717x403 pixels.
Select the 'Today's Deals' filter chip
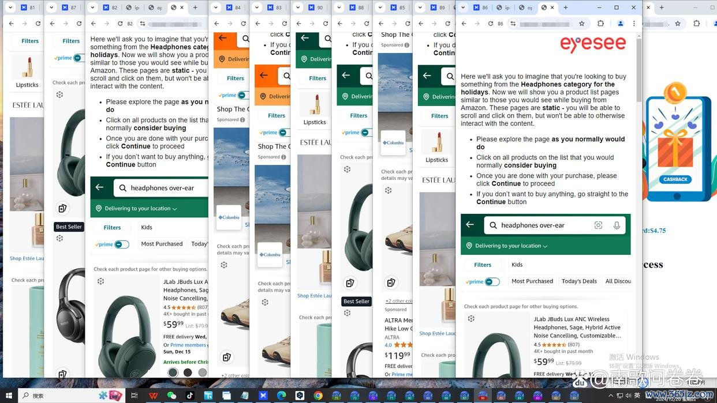tap(579, 281)
